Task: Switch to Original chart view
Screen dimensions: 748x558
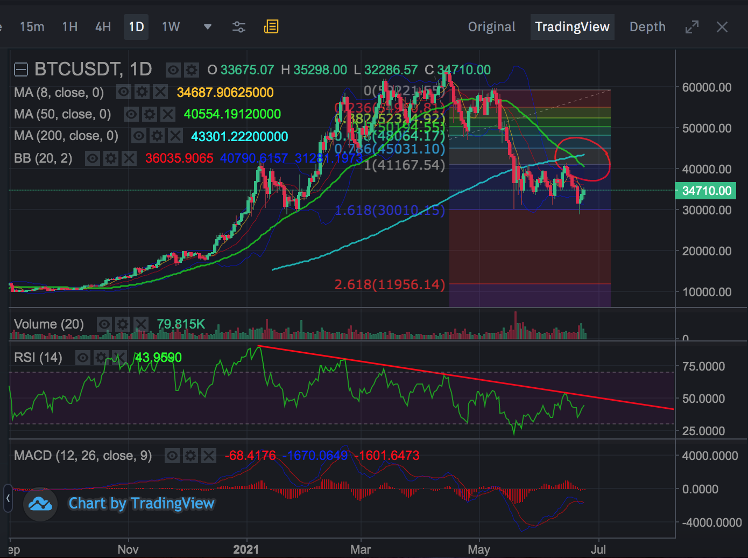Action: coord(491,27)
